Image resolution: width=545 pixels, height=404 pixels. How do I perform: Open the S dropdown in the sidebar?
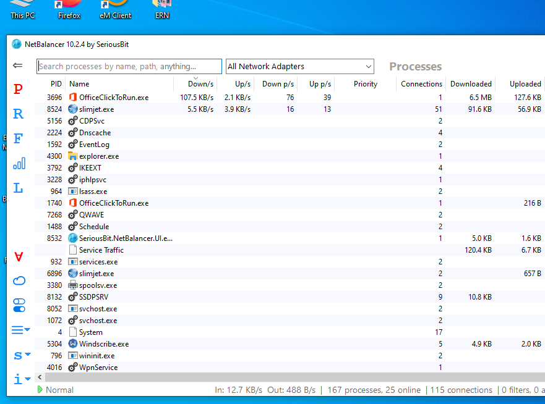22,355
